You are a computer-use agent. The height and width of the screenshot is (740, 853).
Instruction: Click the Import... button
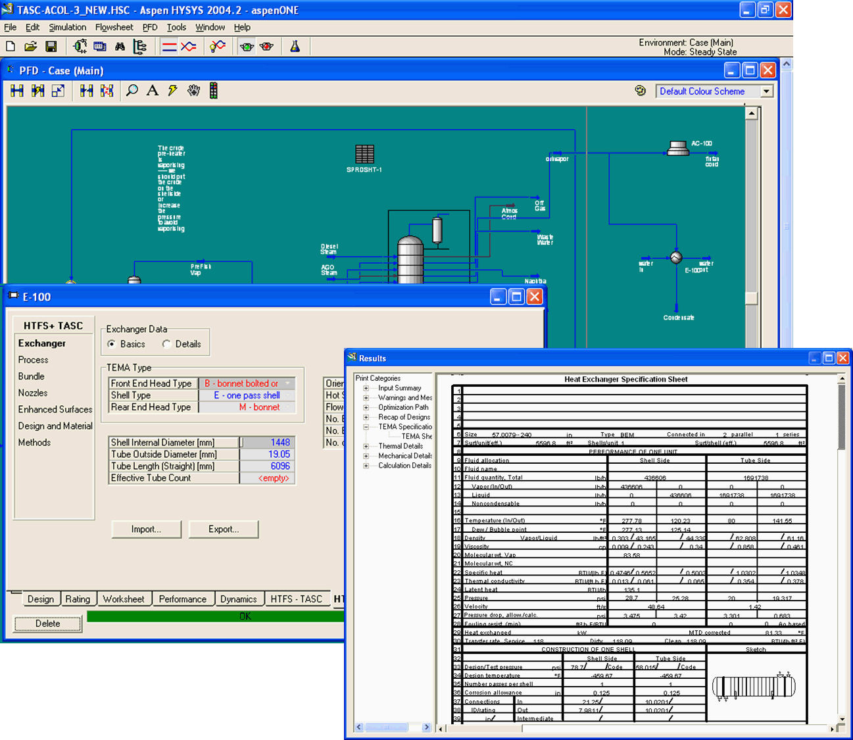[146, 530]
